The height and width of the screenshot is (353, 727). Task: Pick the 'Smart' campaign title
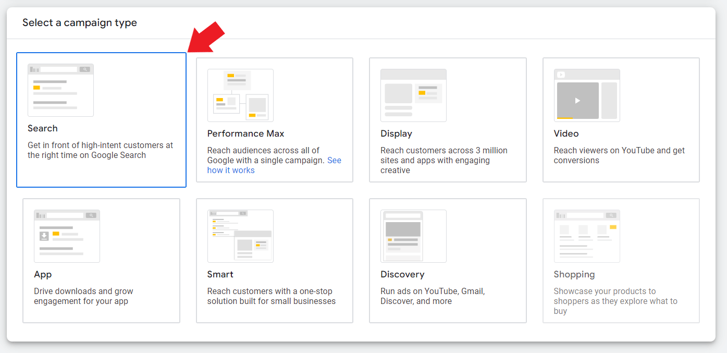[220, 274]
